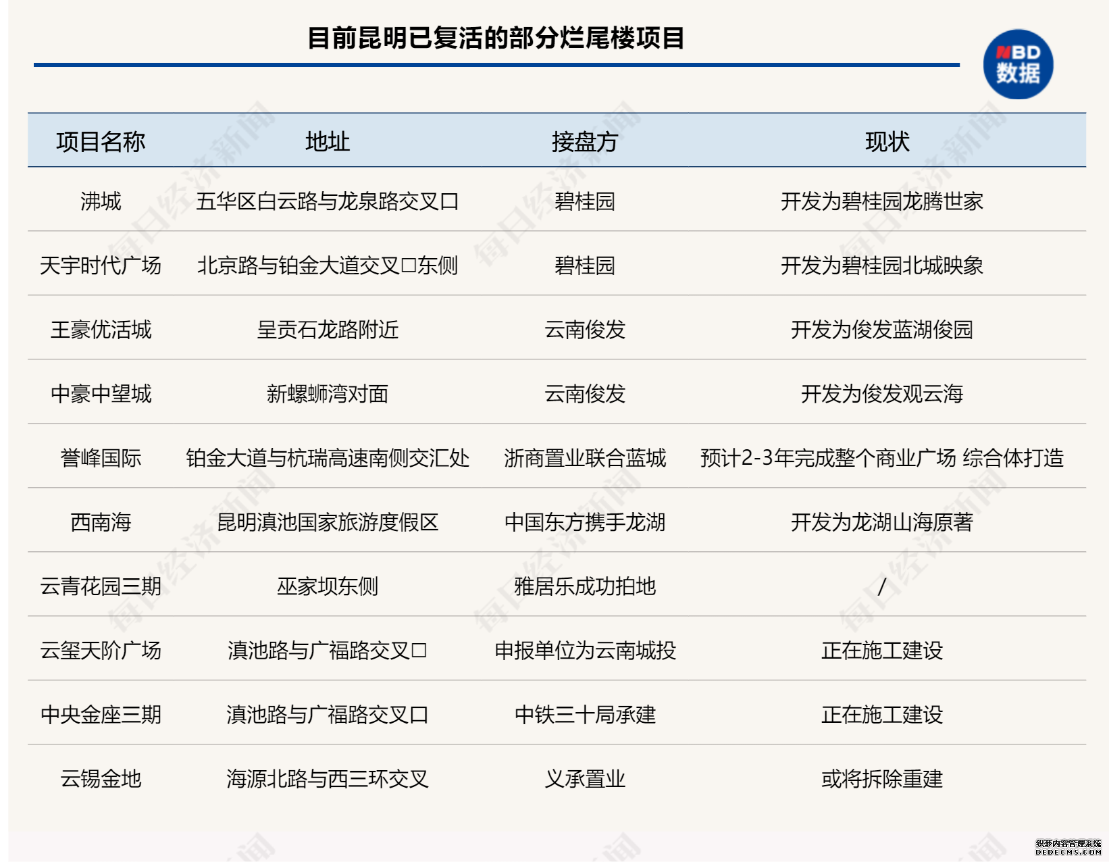Click 滇池路与广福路交叉口 in 中央金座三期 row
This screenshot has width=1109, height=862.
(328, 715)
